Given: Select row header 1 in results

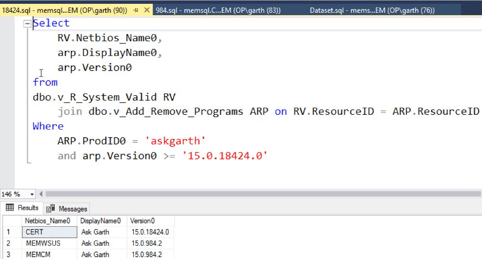Looking at the screenshot, I should 12,232.
